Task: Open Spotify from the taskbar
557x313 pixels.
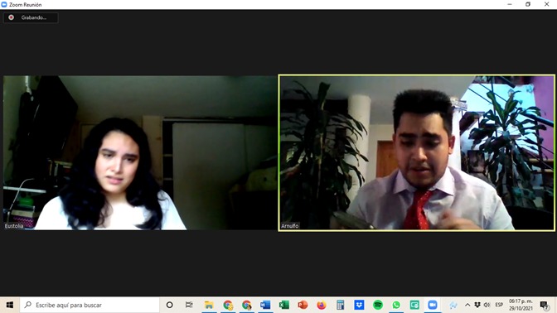Action: pyautogui.click(x=378, y=305)
